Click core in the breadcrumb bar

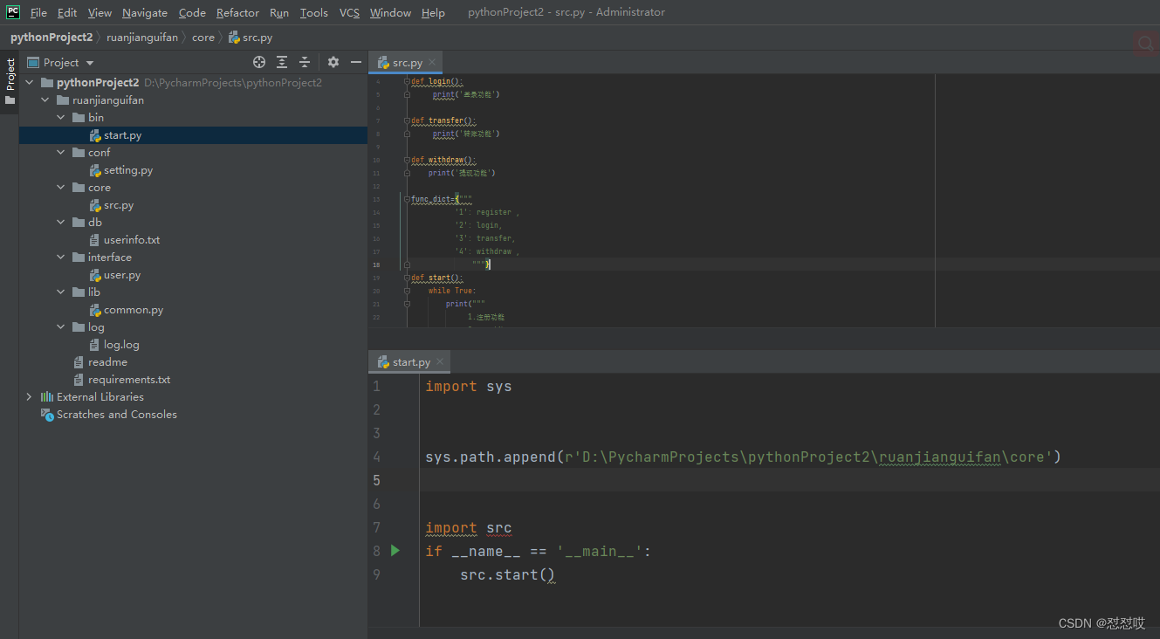tap(203, 38)
